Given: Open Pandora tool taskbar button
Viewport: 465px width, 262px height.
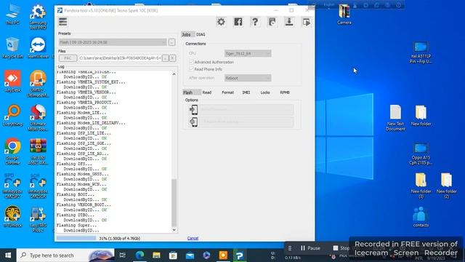Looking at the screenshot, I should pos(240,255).
